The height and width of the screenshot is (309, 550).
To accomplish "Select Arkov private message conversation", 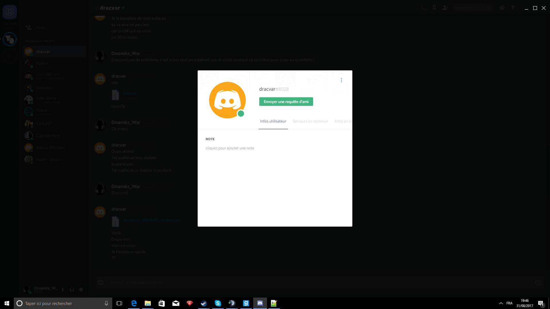I will pyautogui.click(x=54, y=112).
